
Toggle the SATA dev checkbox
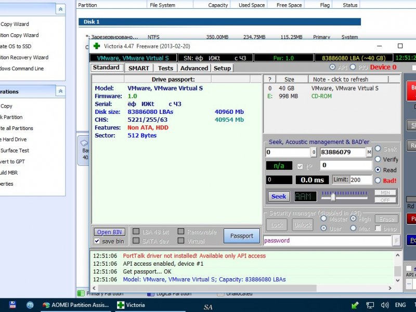136,241
